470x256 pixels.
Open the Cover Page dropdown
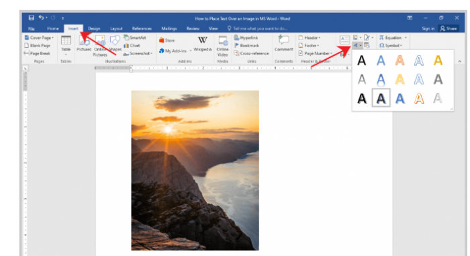pyautogui.click(x=39, y=38)
